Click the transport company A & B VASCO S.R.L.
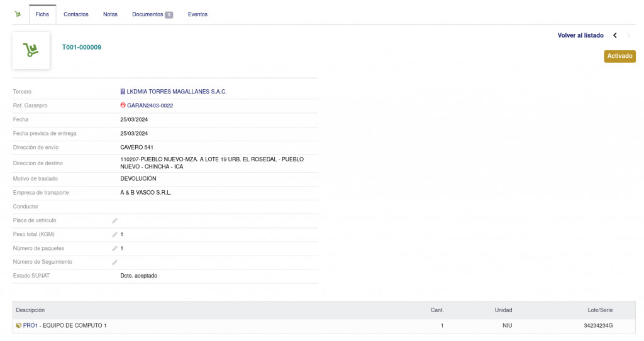644x341 pixels. (146, 192)
